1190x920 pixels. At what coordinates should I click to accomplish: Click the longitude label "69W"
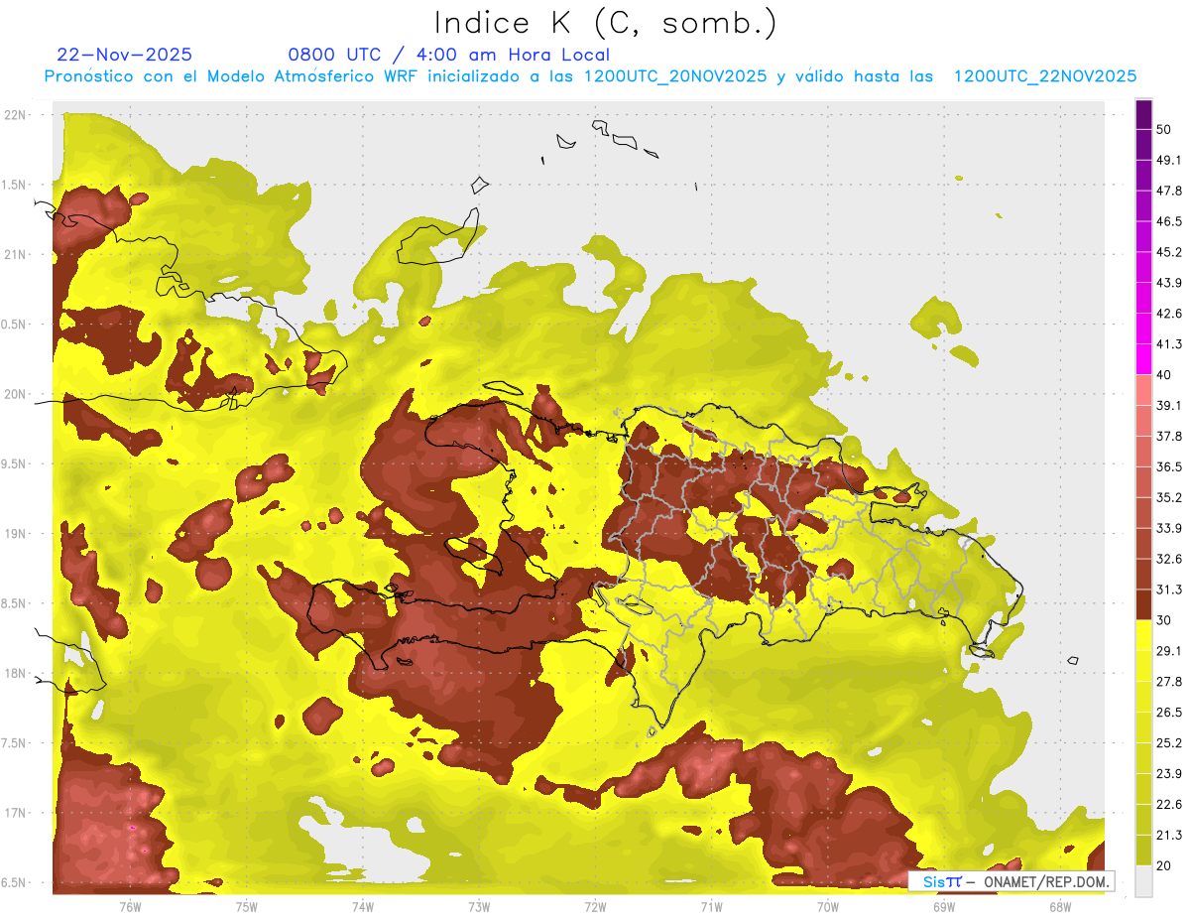[943, 907]
